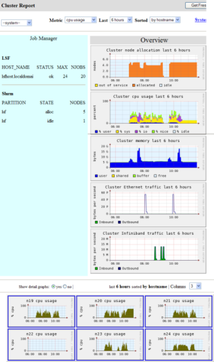Image resolution: width=214 pixels, height=362 pixels.
Task: Click the LSF section heading
Action: (x=6, y=58)
